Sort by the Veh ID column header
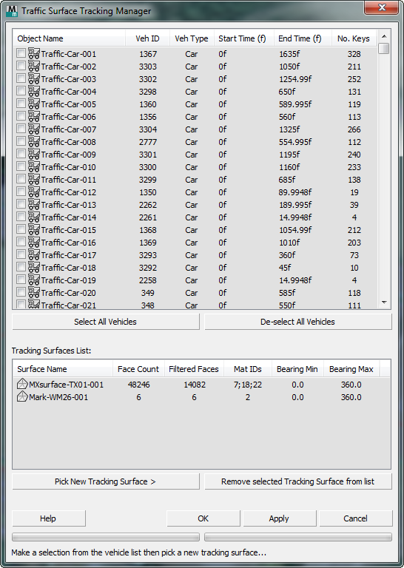Image resolution: width=404 pixels, height=568 pixels. coord(147,38)
